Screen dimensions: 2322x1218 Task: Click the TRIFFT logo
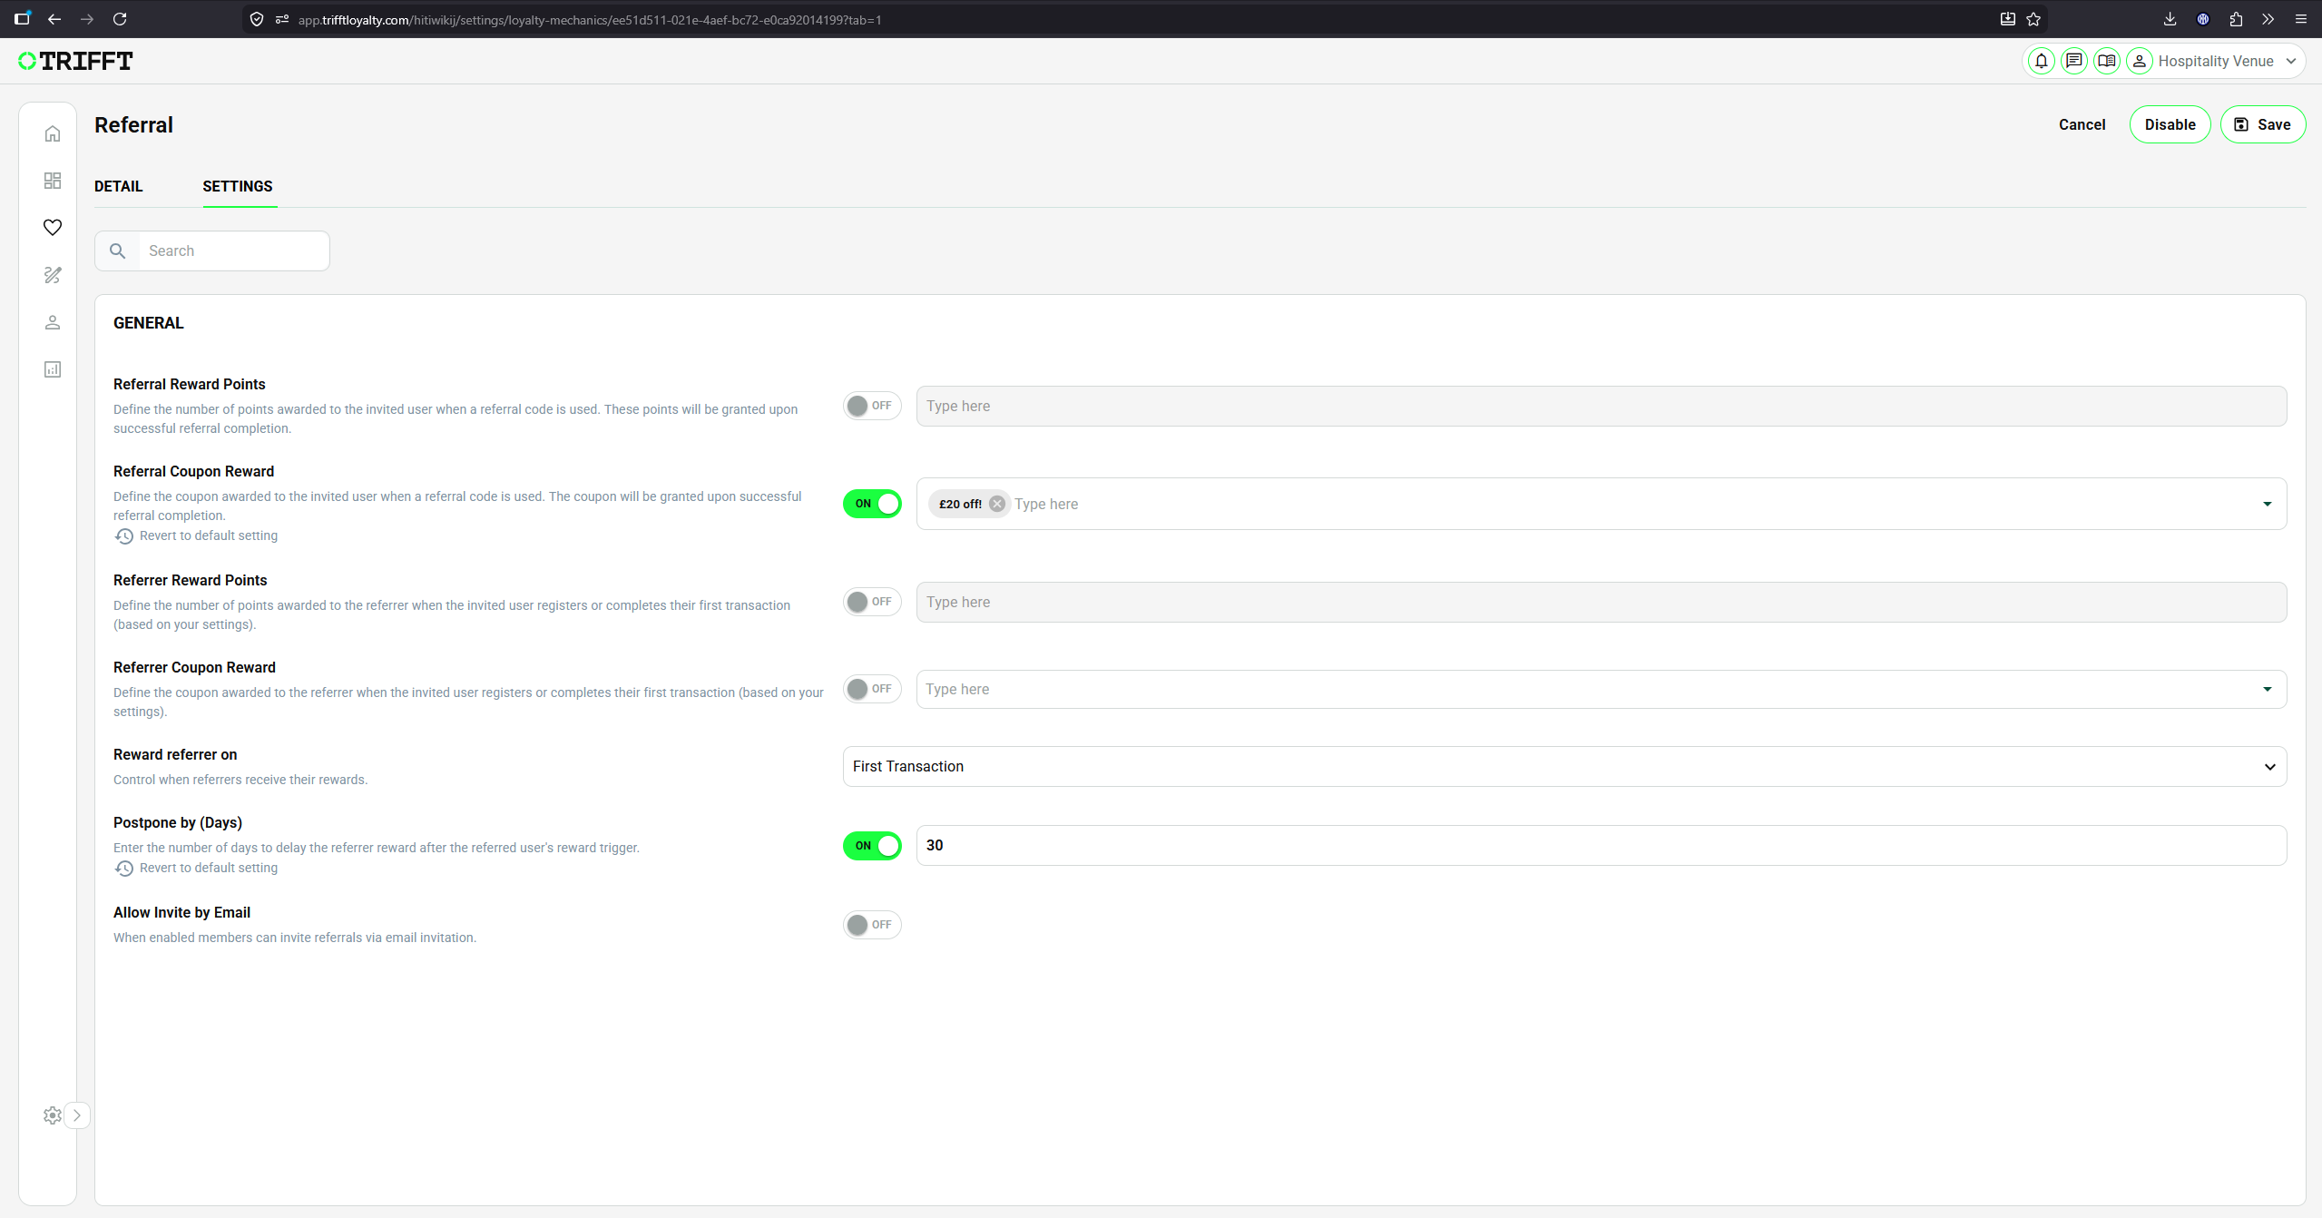point(75,61)
